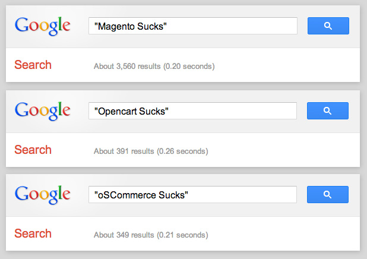Select the "About 349 results" stats line
Screen dimensions: 367x259
point(124,235)
